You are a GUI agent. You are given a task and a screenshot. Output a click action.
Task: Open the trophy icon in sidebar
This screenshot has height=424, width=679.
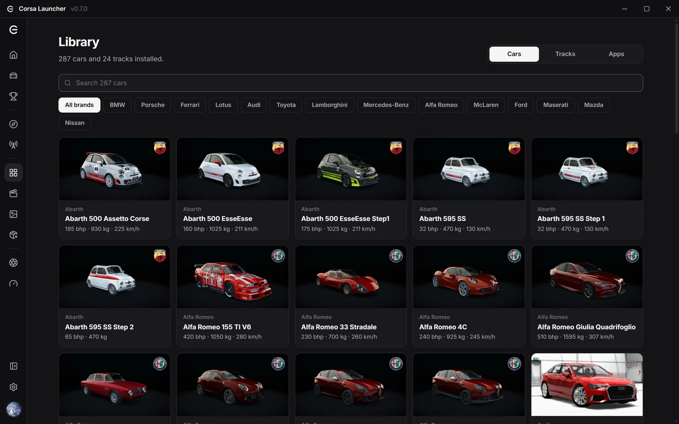coord(14,96)
